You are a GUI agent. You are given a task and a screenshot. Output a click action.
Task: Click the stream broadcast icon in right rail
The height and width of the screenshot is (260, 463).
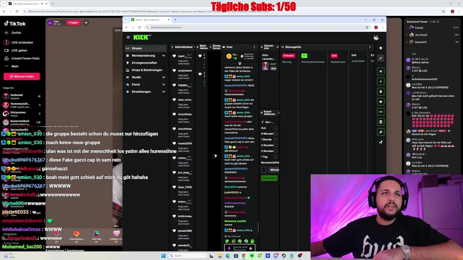pos(381,112)
